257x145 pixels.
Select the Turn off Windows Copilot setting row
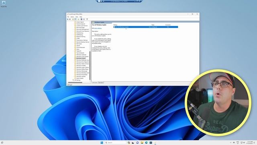coord(145,27)
